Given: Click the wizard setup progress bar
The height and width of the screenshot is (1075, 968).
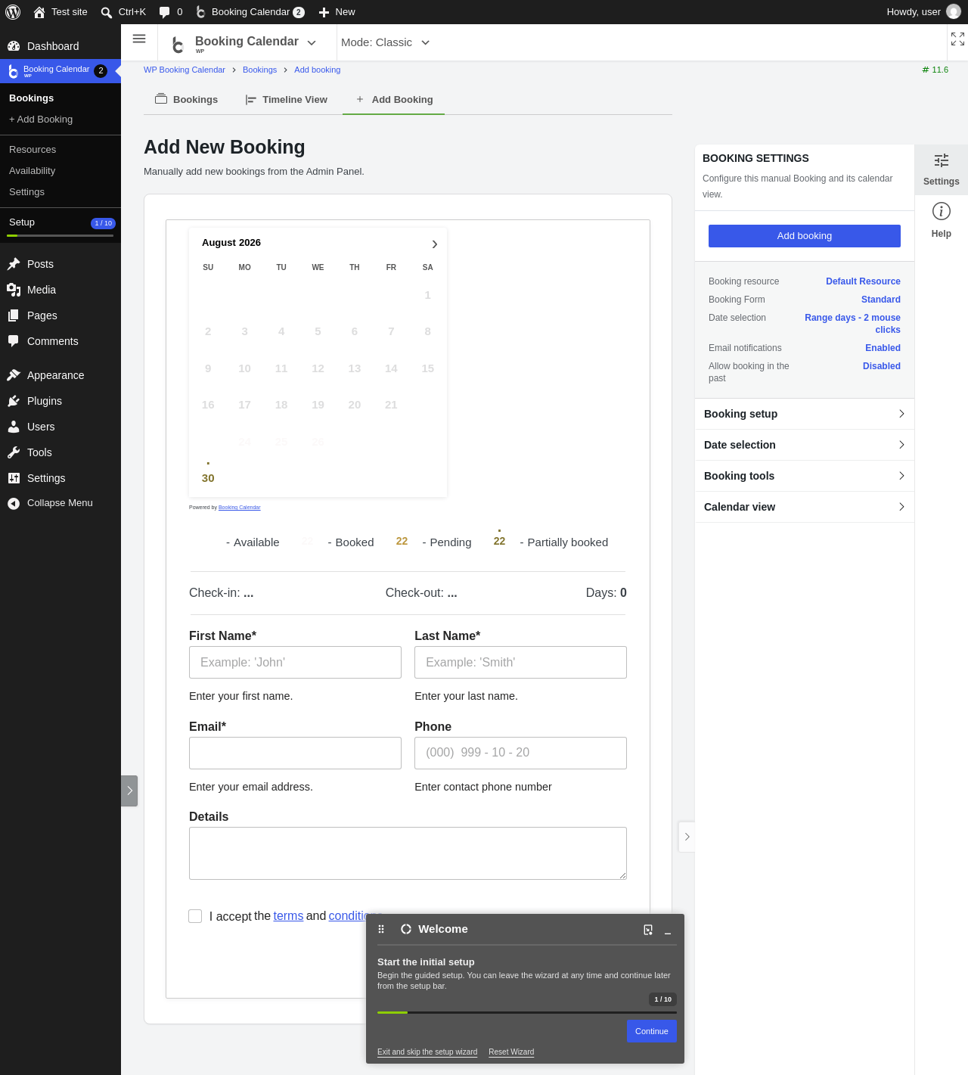Looking at the screenshot, I should 527,1012.
